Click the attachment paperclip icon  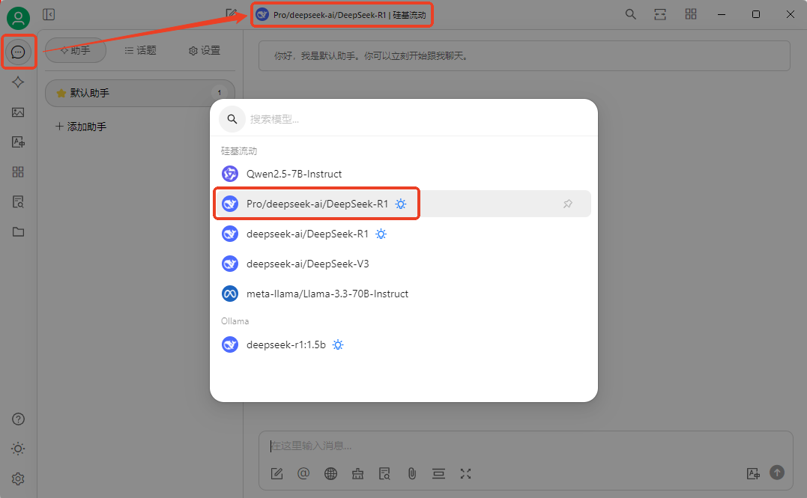tap(411, 474)
